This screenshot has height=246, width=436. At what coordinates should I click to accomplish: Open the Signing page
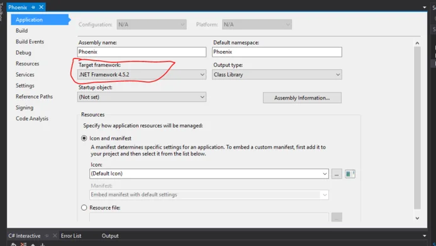point(25,108)
